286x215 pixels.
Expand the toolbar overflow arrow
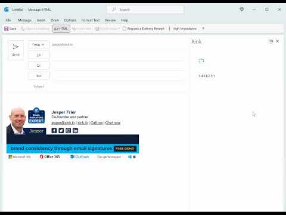[x=203, y=29]
